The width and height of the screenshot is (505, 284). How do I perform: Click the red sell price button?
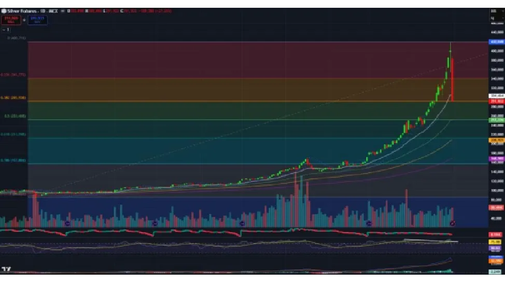tap(11, 20)
